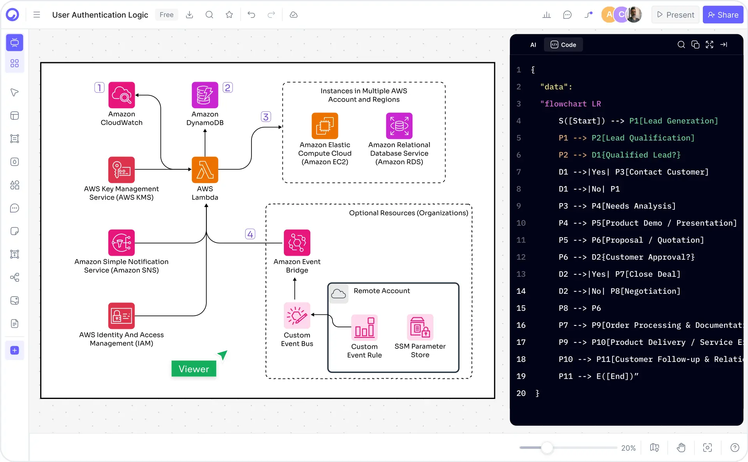Click the Present button
Viewport: 748px width, 462px height.
(x=675, y=14)
